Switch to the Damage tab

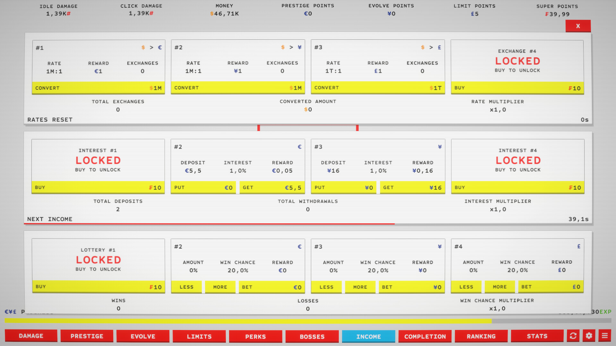point(31,336)
